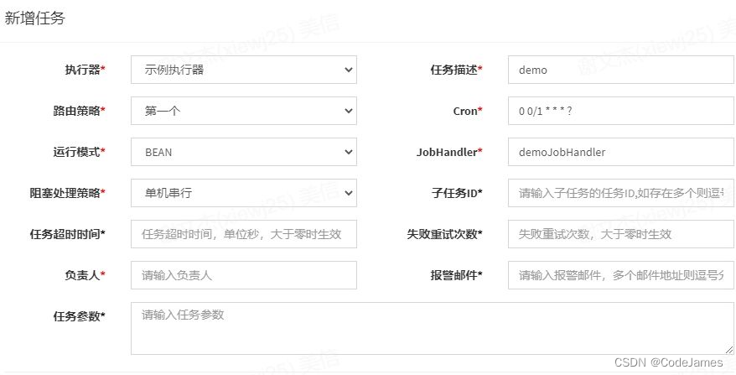Click the 任务参数 field label

coord(80,316)
